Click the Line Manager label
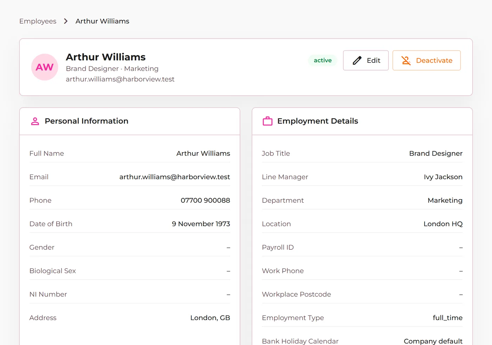This screenshot has height=345, width=492. 285,177
